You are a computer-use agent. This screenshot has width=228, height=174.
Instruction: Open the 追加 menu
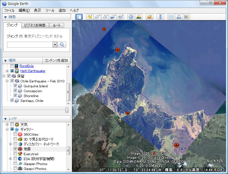pyautogui.click(x=62, y=11)
